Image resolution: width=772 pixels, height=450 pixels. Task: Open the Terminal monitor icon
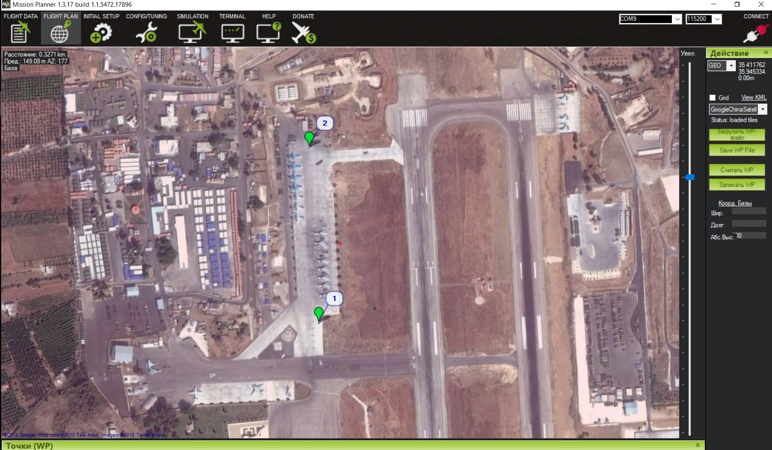(233, 34)
